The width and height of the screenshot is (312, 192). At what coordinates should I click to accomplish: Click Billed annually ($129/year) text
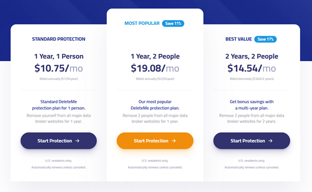coord(59,79)
